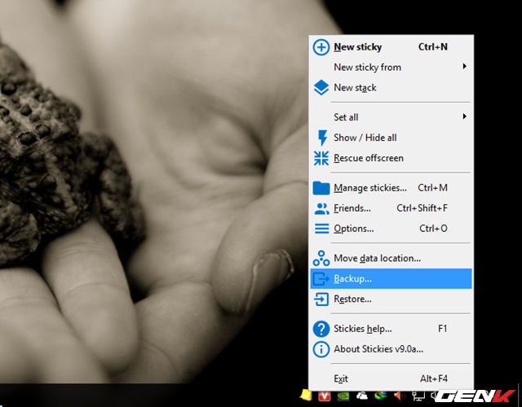Open the network monitor tray icon
The image size is (522, 407).
pyautogui.click(x=418, y=396)
